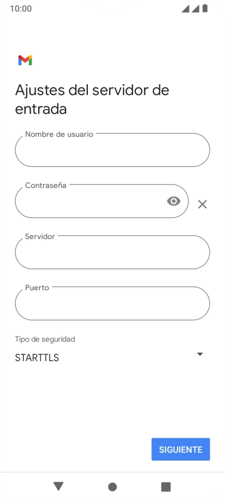The height and width of the screenshot is (502, 225).
Task: Tap the Gmail logo icon
Action: click(25, 60)
